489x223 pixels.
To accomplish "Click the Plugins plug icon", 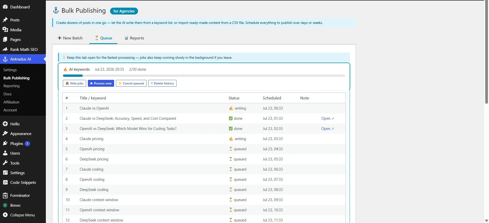I will pyautogui.click(x=5, y=143).
